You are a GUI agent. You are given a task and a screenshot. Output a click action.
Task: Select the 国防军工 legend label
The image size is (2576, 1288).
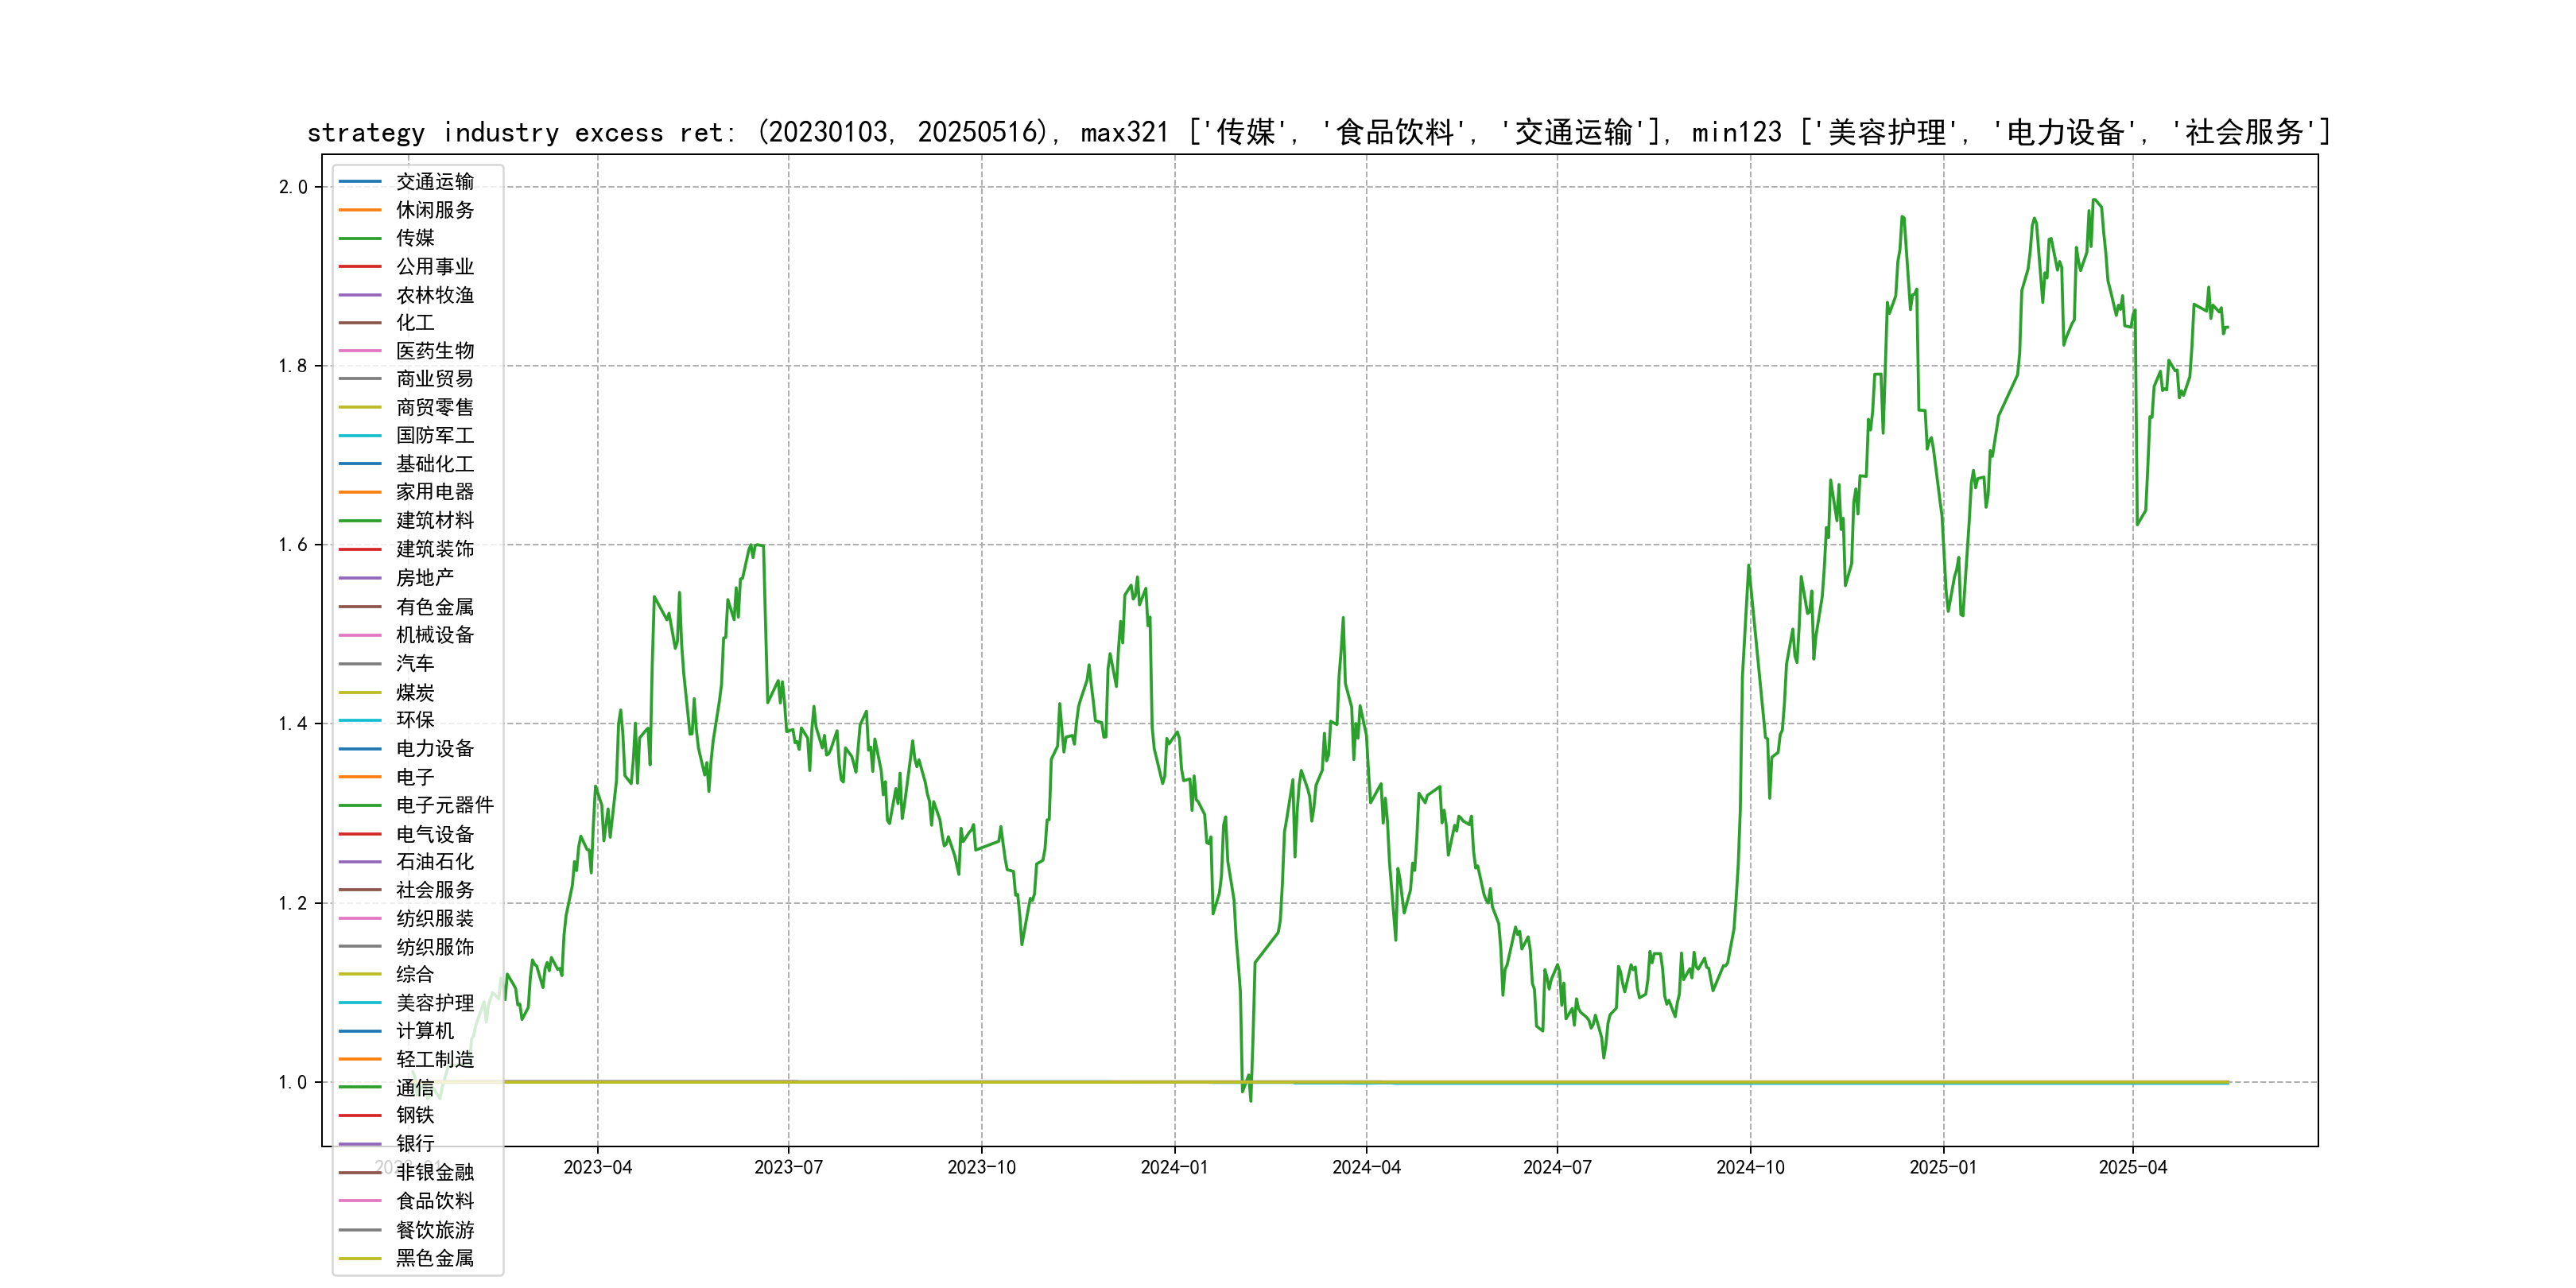(x=435, y=435)
